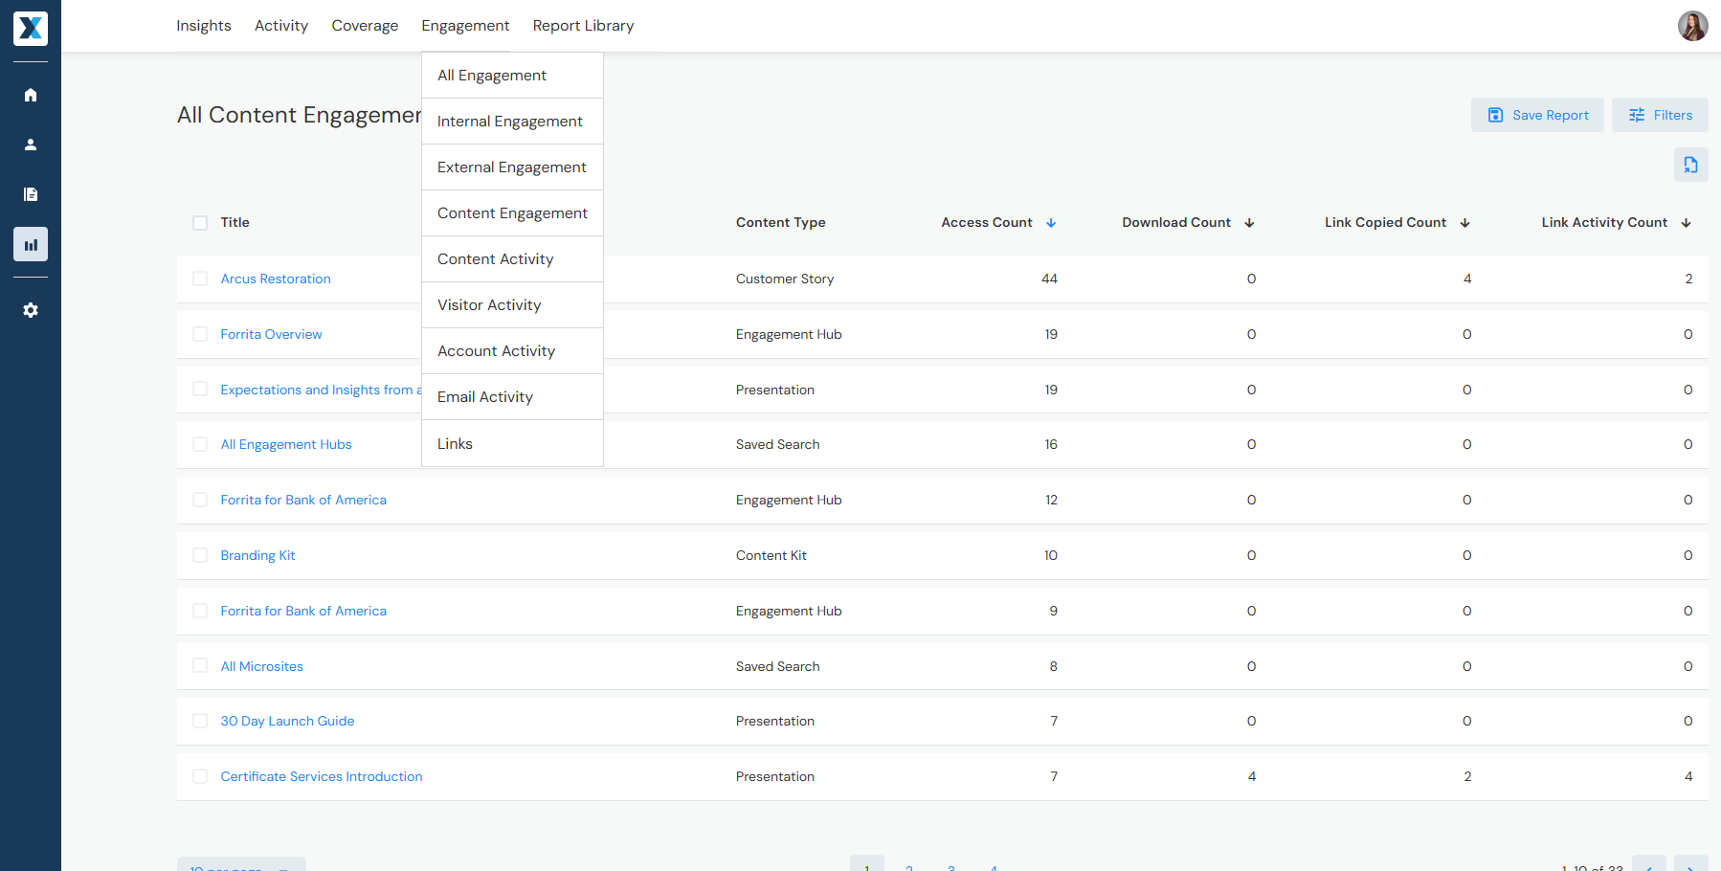Check the Forrita for Bank of America checkbox with 9 accesses
The height and width of the screenshot is (871, 1721).
pyautogui.click(x=200, y=611)
